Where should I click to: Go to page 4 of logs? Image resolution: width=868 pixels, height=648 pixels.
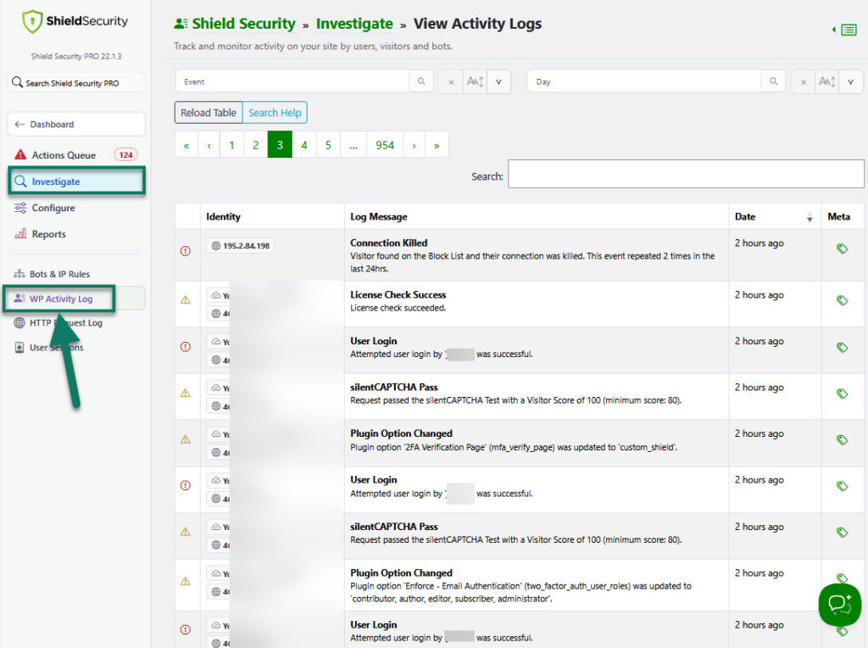(304, 145)
